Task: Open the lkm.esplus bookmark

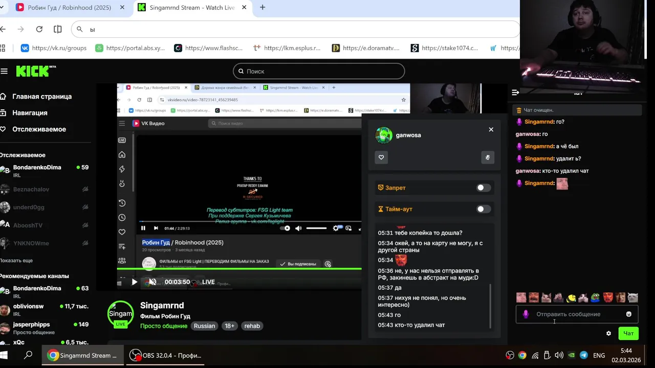Action: coord(287,48)
